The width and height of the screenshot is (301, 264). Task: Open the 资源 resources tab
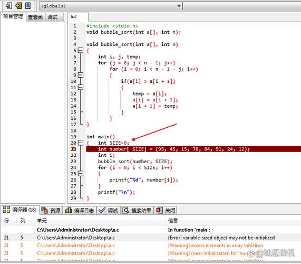coord(51,210)
